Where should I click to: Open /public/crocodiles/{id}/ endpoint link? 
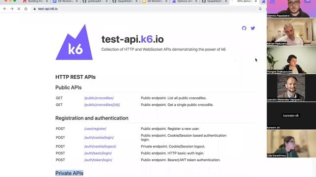(102, 105)
